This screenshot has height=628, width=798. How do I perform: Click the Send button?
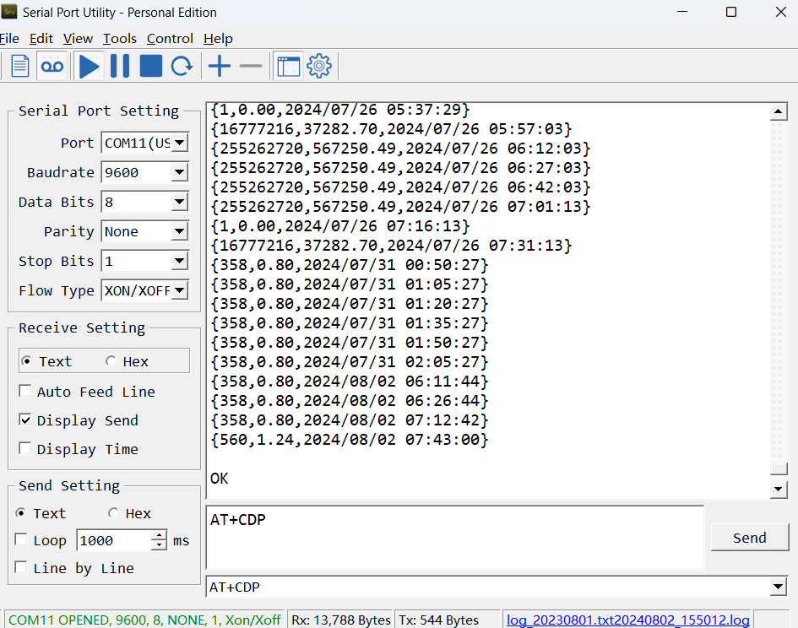tap(749, 538)
